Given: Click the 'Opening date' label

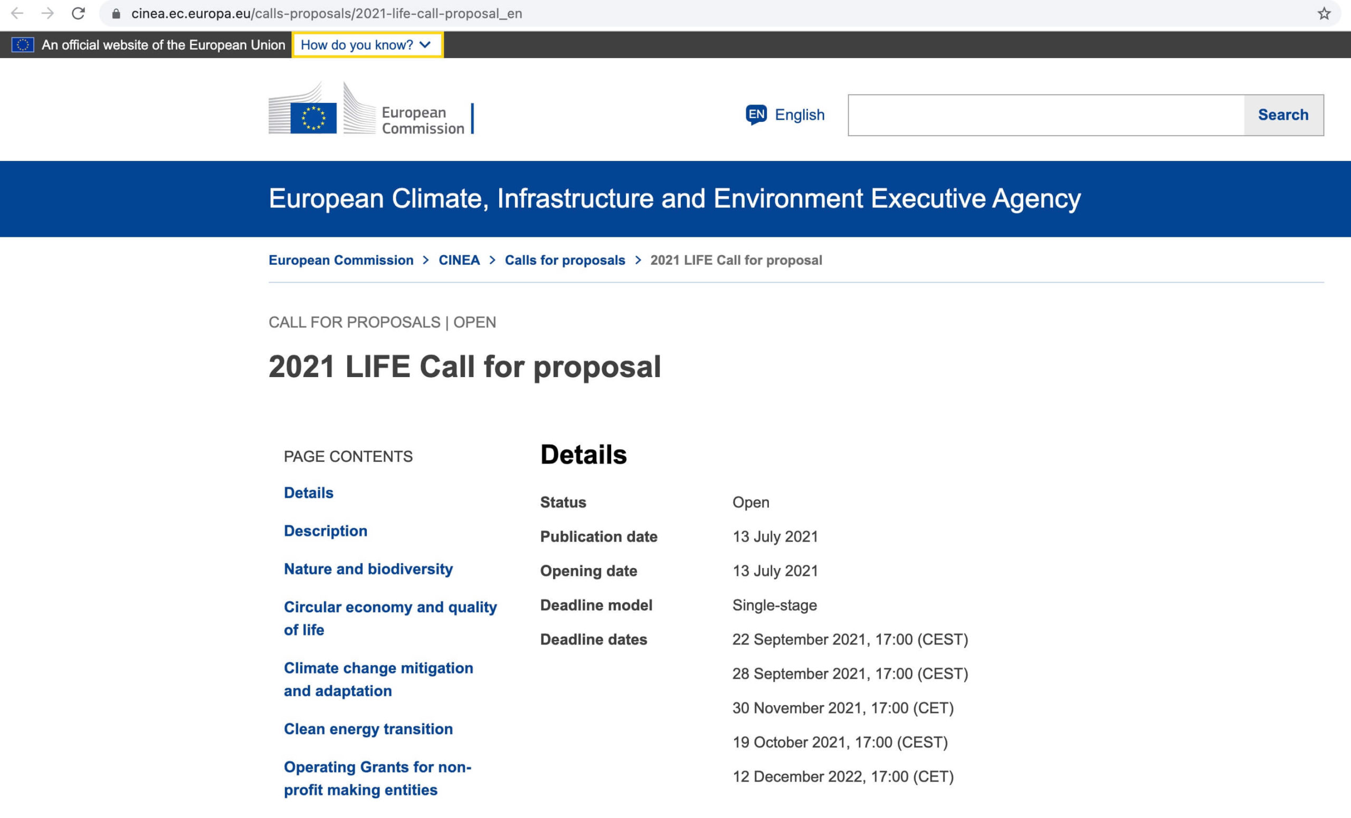Looking at the screenshot, I should pyautogui.click(x=588, y=571).
